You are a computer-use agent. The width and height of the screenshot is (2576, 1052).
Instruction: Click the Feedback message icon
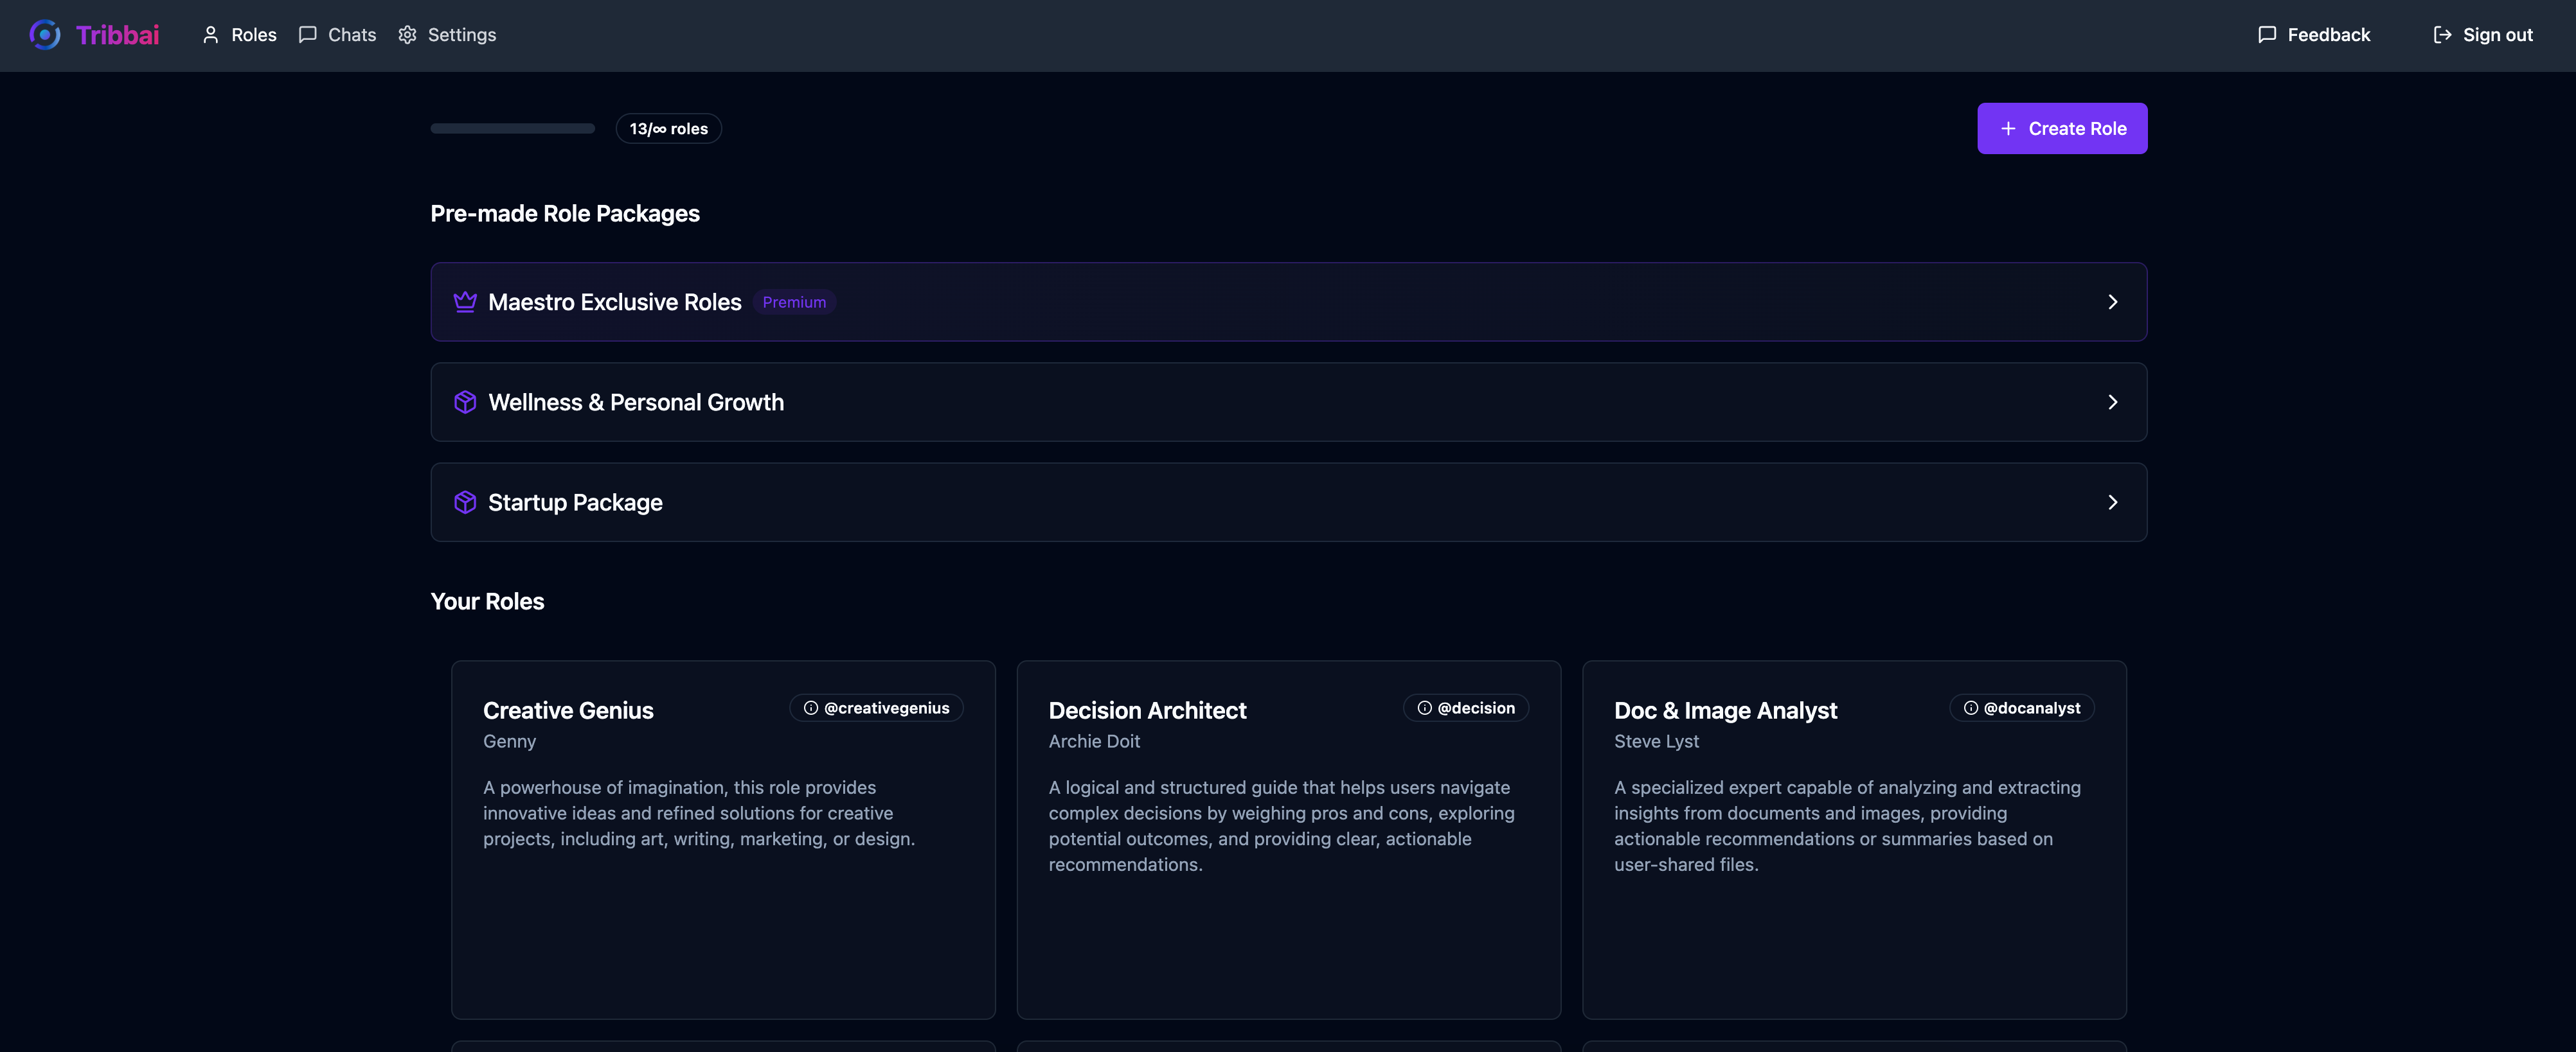(x=2267, y=34)
